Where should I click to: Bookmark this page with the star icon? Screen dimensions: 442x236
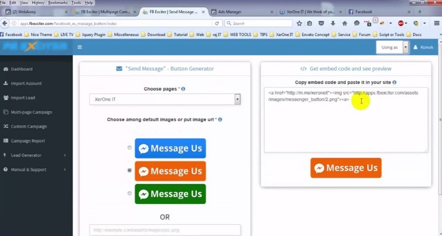299,23
